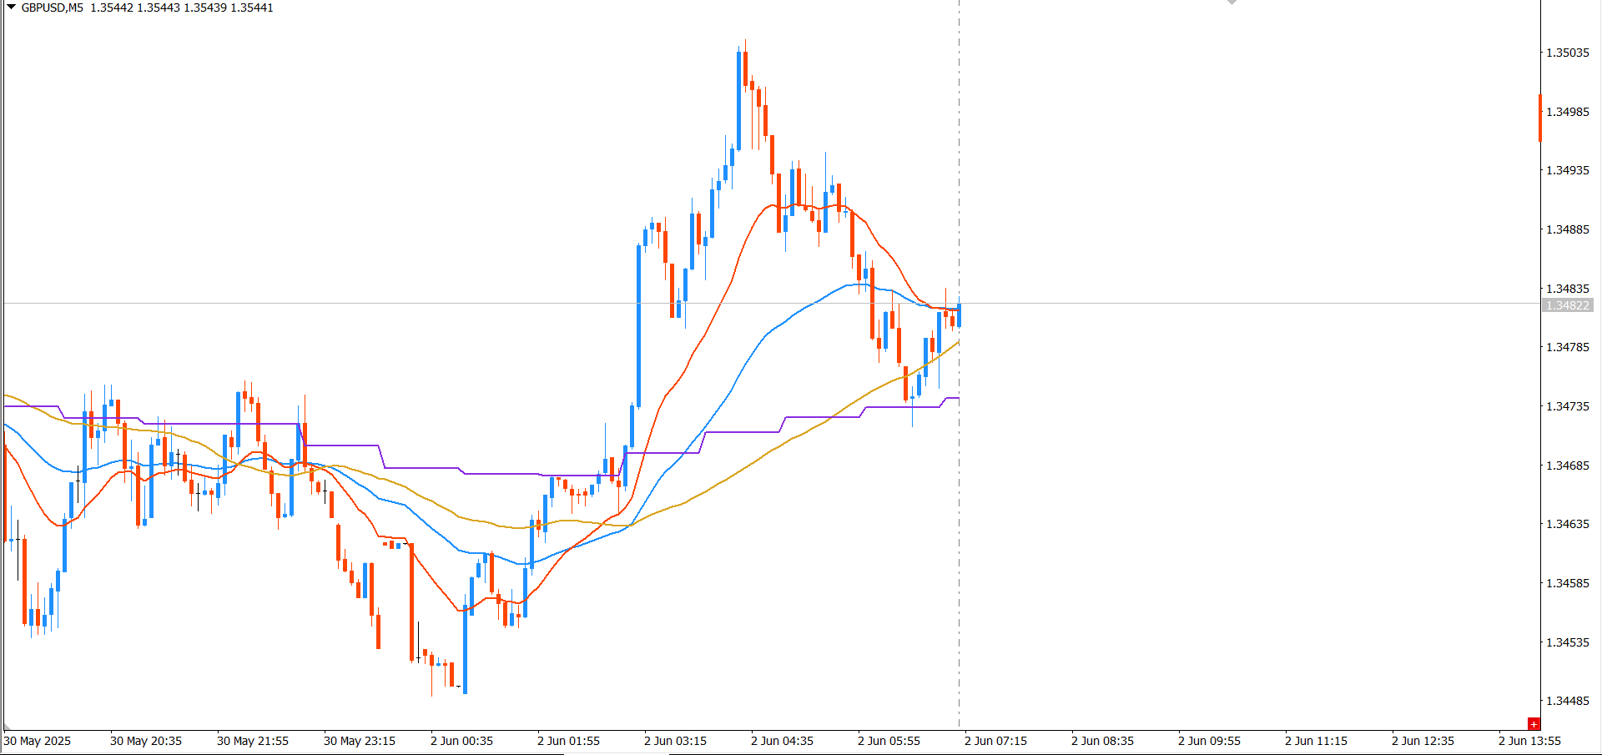Click the 2 Jun 13:55 time label
The height and width of the screenshot is (755, 1602).
1529,741
